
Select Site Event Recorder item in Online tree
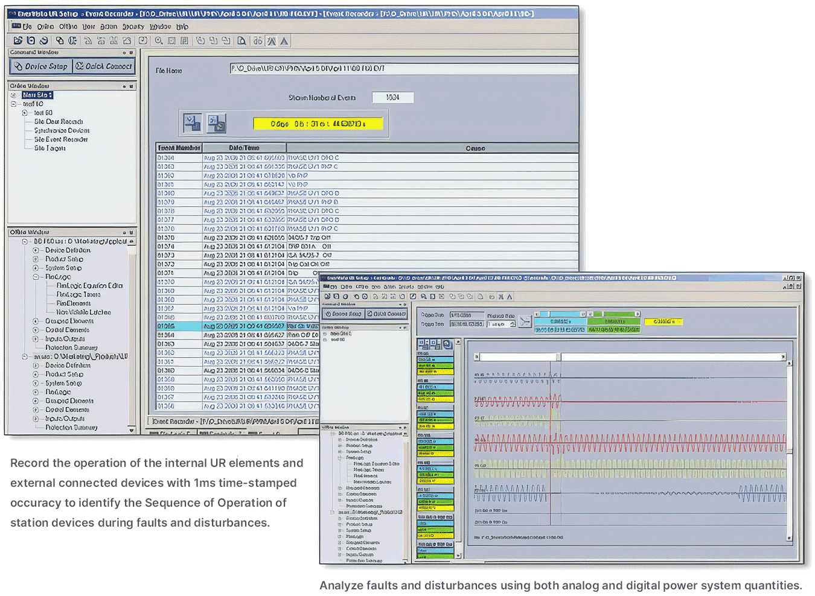61,139
